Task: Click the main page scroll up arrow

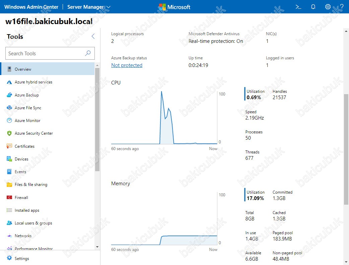Action: [x=346, y=31]
